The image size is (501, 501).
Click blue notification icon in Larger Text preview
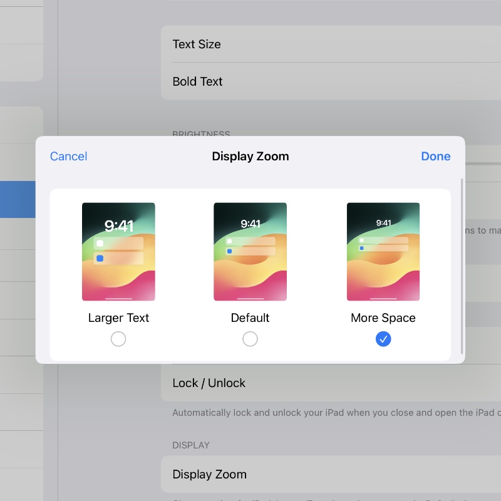coord(100,258)
